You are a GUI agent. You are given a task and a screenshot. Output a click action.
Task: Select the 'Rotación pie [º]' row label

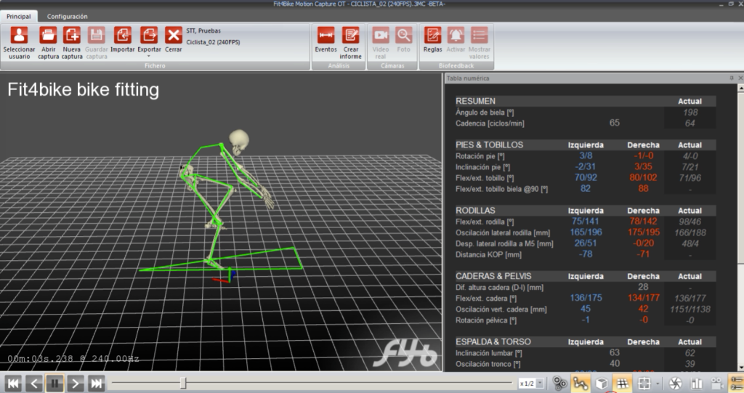[x=480, y=156]
